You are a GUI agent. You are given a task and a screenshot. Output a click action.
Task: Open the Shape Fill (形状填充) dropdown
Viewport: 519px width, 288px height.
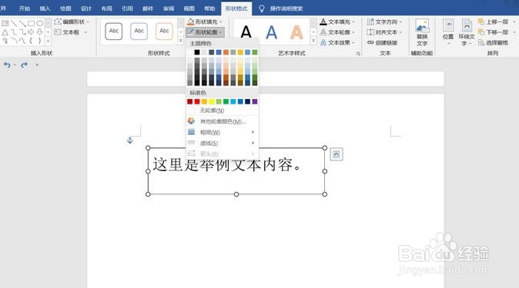(205, 22)
